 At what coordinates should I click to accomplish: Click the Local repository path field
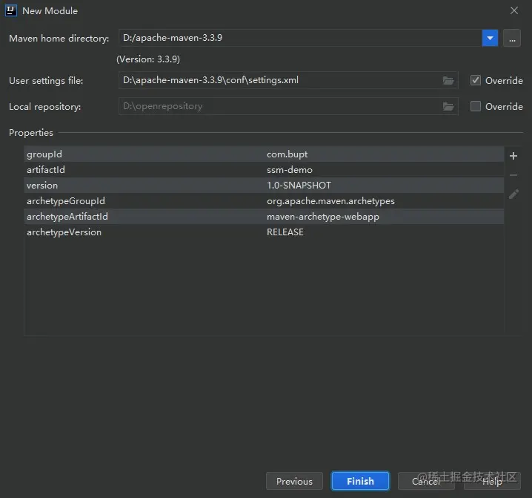tap(288, 106)
